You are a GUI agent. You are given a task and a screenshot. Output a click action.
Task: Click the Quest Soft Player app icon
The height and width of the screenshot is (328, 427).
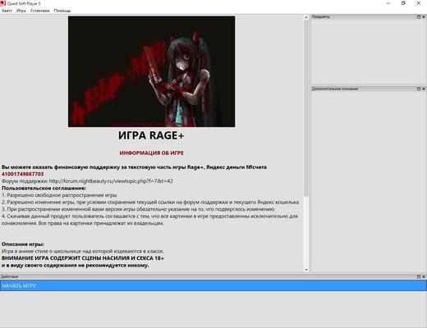[3, 3]
